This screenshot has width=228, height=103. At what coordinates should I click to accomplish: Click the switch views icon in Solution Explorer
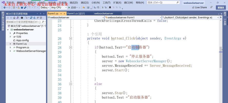[17, 18]
